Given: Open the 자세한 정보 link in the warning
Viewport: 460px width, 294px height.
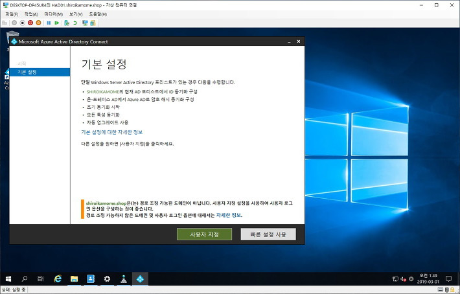Looking at the screenshot, I should coord(229,215).
